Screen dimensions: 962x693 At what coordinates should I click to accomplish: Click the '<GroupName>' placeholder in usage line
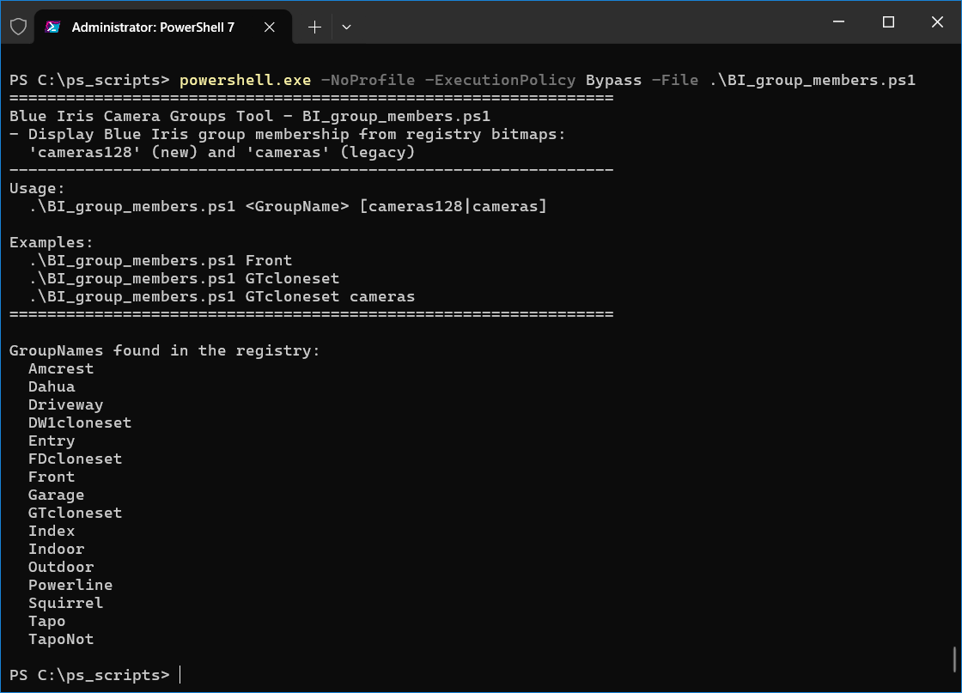[x=297, y=206]
